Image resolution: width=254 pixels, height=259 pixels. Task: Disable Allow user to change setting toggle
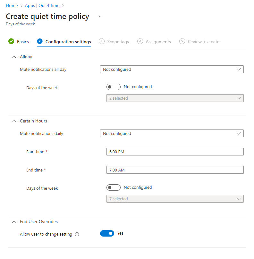coord(107,233)
